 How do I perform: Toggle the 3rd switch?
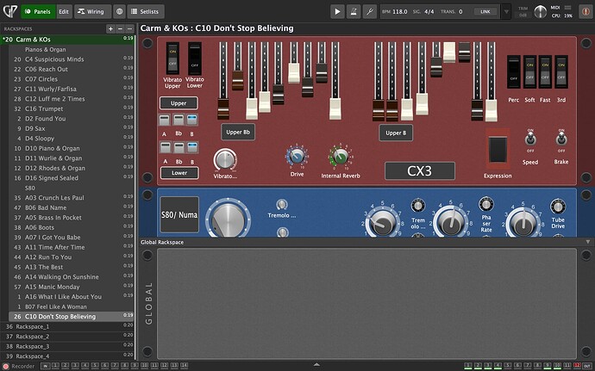click(561, 71)
